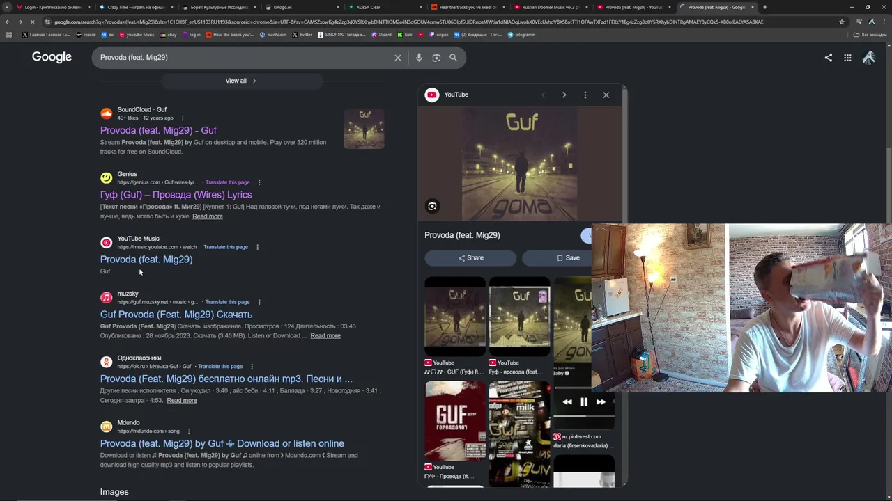Click in the Provoda search field
This screenshot has width=892, height=501.
pos(244,58)
